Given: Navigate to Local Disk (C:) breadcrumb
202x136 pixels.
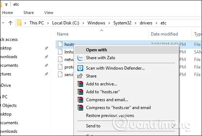Looking at the screenshot, I should tap(66, 23).
